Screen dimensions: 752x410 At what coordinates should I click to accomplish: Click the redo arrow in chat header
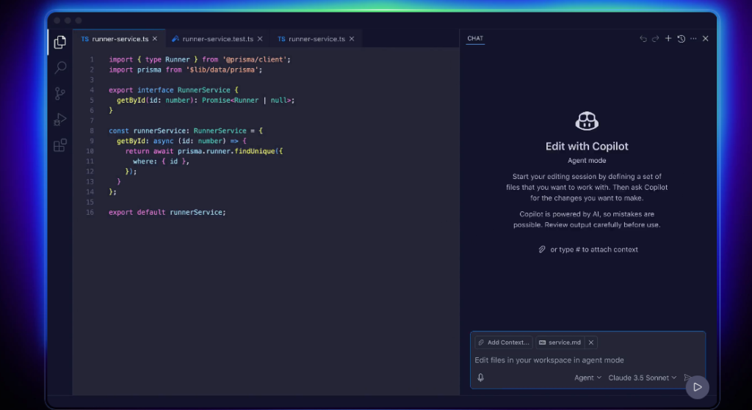tap(656, 39)
